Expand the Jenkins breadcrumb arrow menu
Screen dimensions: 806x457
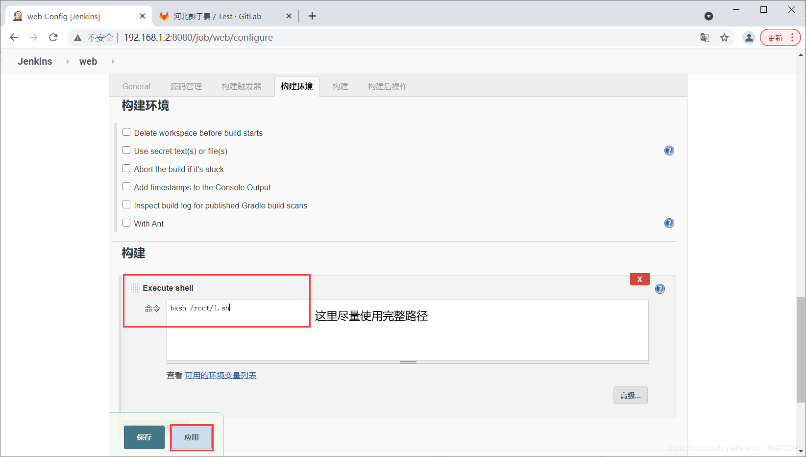(68, 61)
